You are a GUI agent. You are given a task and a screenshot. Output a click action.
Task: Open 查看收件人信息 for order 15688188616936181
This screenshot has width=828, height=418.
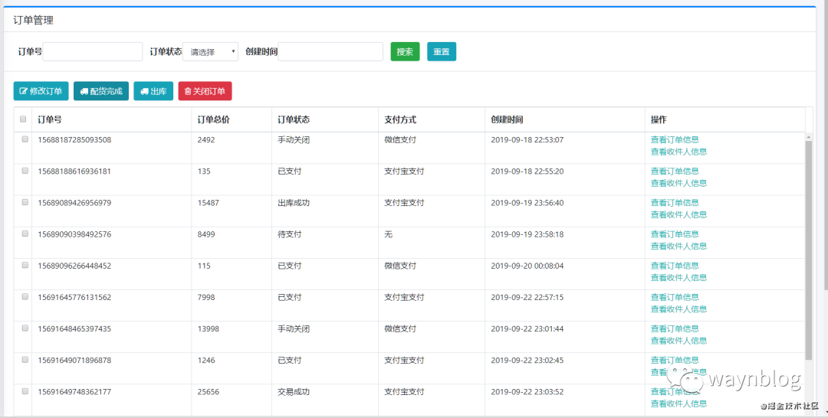pyautogui.click(x=678, y=184)
